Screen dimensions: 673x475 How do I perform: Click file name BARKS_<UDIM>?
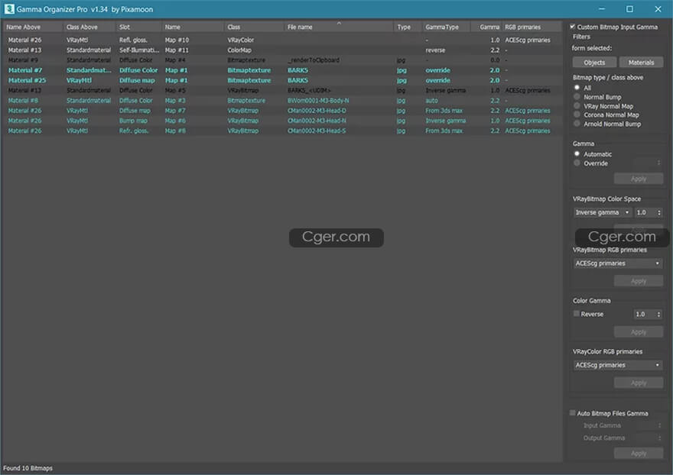pyautogui.click(x=309, y=90)
